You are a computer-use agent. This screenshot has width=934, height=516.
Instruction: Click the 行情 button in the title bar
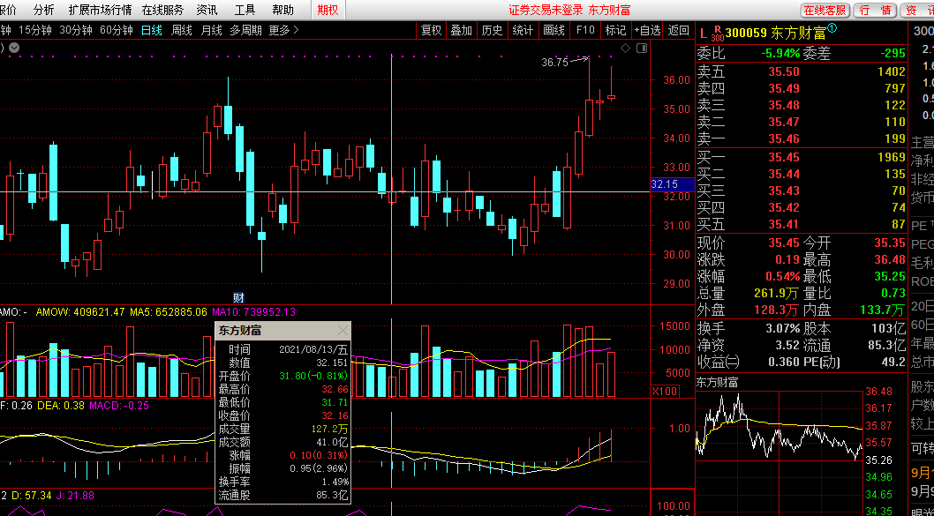point(876,10)
